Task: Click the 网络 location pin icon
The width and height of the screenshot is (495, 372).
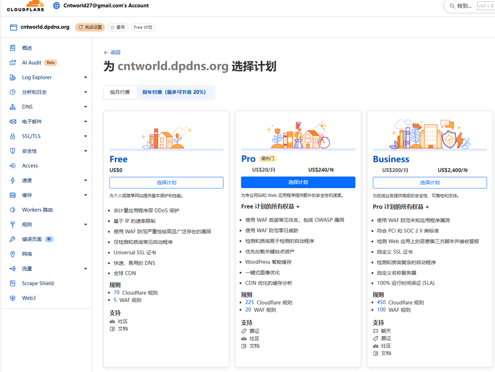Action: click(13, 254)
